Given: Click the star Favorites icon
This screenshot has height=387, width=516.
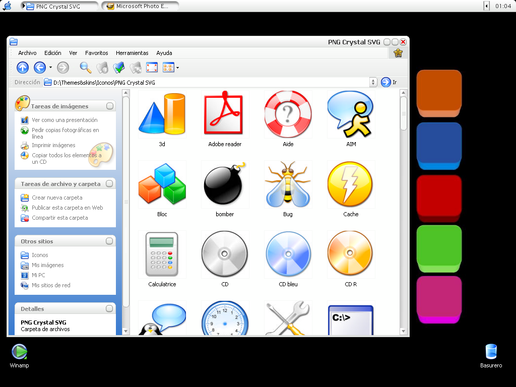Looking at the screenshot, I should coord(398,52).
